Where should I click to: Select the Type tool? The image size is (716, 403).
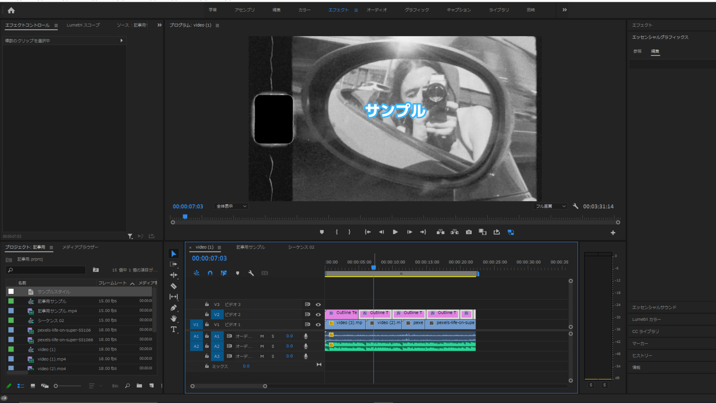pos(173,329)
